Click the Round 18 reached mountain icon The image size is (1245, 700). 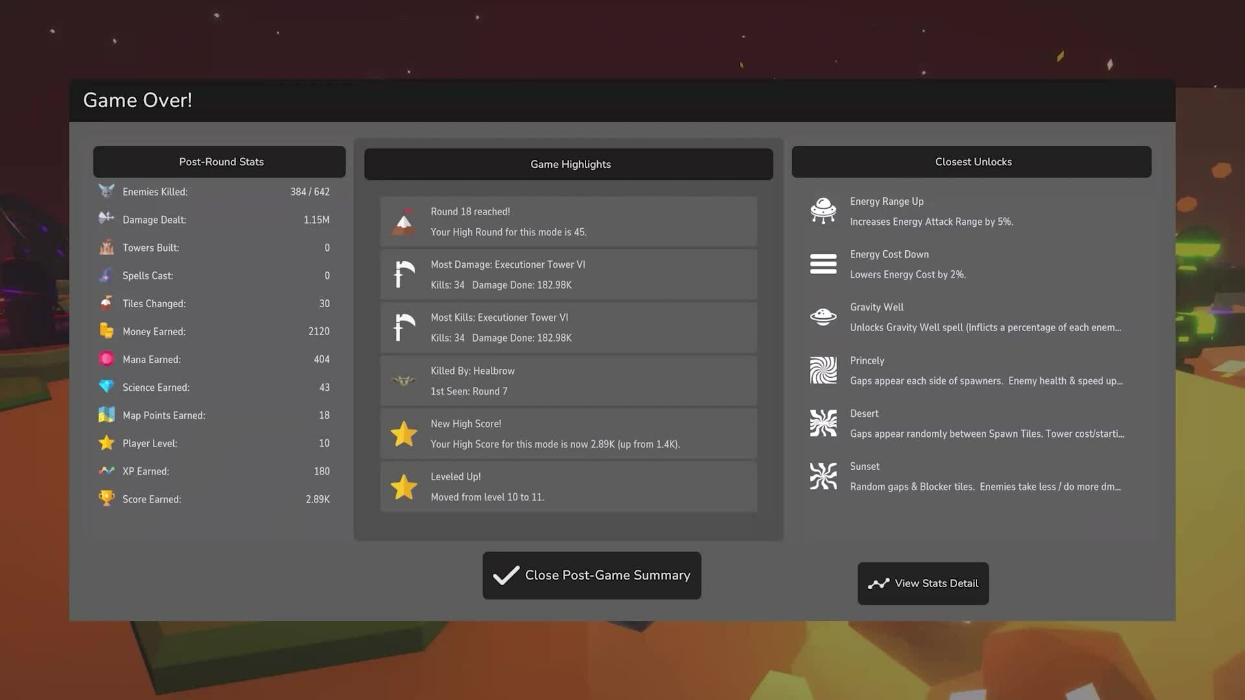click(x=403, y=222)
